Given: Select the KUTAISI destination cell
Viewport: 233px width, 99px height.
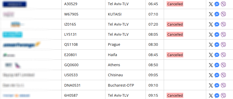Looking at the screenshot, I should [125, 14].
